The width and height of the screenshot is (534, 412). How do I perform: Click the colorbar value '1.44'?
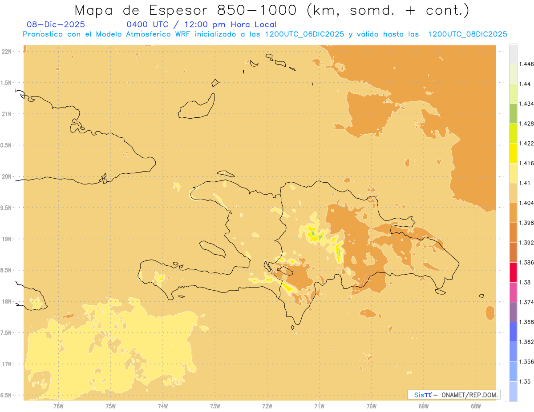coord(524,84)
